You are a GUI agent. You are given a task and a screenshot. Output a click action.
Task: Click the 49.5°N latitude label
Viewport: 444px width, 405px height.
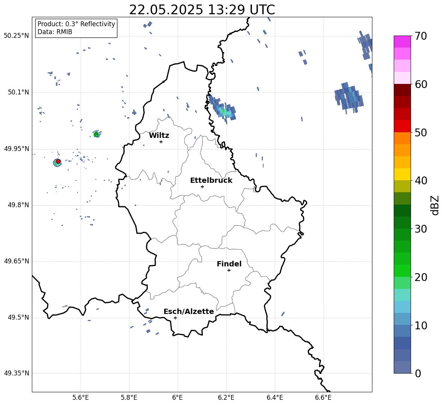(x=18, y=317)
